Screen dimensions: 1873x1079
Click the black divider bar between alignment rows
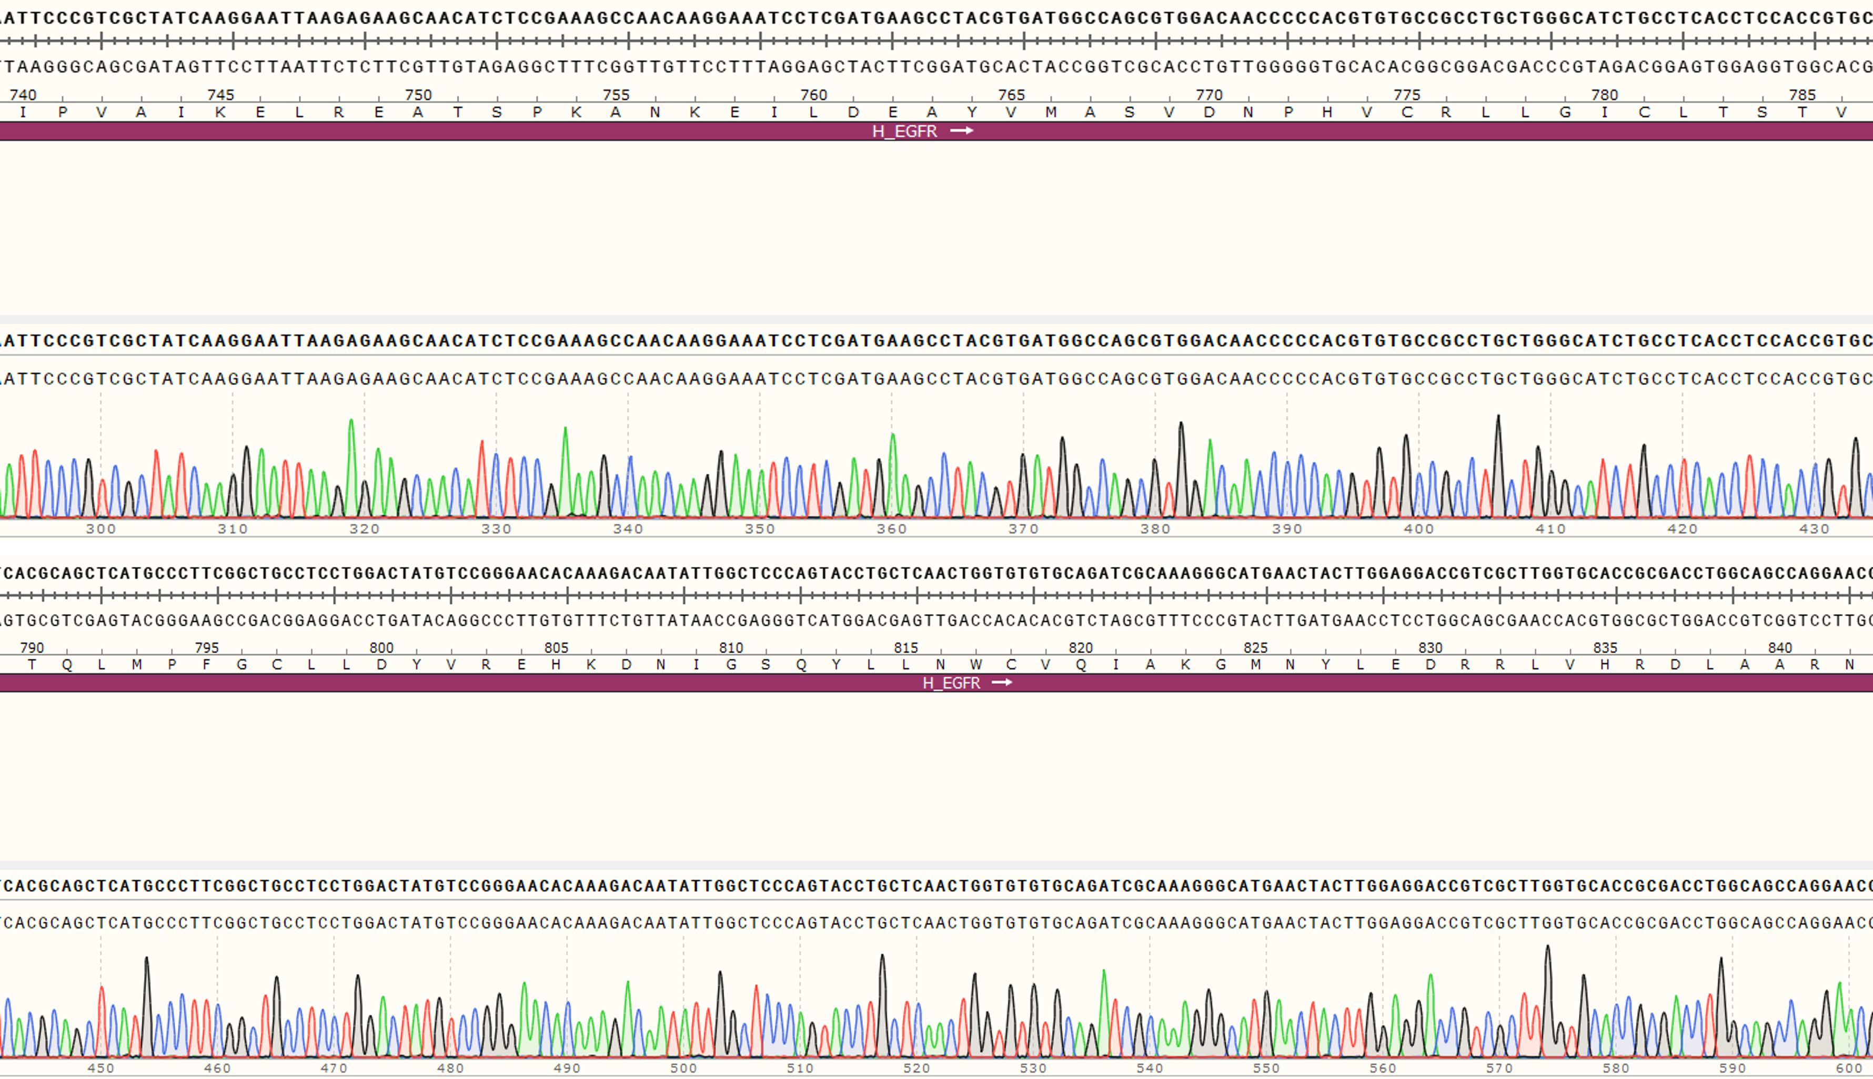(x=936, y=548)
